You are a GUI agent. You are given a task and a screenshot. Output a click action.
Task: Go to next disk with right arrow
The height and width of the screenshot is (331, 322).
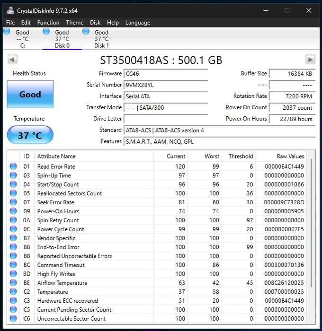click(x=310, y=60)
